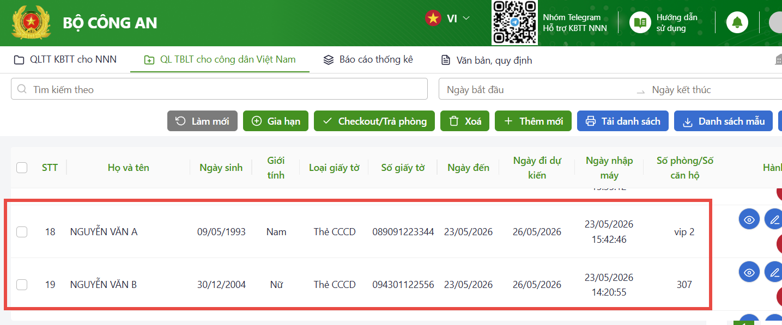Click the Thêm mới add button
Image resolution: width=782 pixels, height=325 pixels.
tap(533, 121)
